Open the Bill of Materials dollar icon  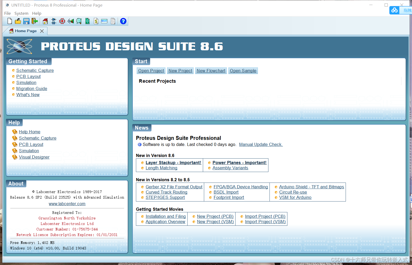(x=96, y=21)
